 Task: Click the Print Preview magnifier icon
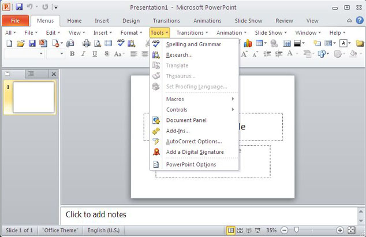point(98,43)
